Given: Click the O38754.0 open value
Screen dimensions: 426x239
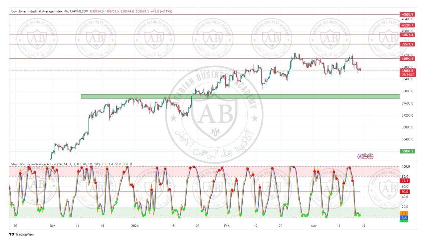Looking at the screenshot, I should pos(98,11).
